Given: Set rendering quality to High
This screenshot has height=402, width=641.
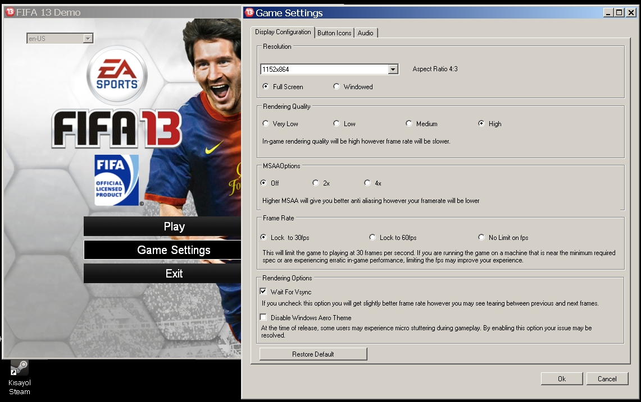Looking at the screenshot, I should 481,123.
